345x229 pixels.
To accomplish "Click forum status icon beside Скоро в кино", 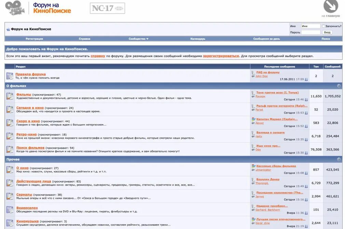I will pos(10,123).
